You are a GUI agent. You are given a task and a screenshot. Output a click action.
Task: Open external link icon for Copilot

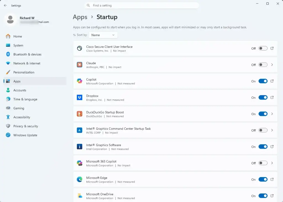(272, 81)
